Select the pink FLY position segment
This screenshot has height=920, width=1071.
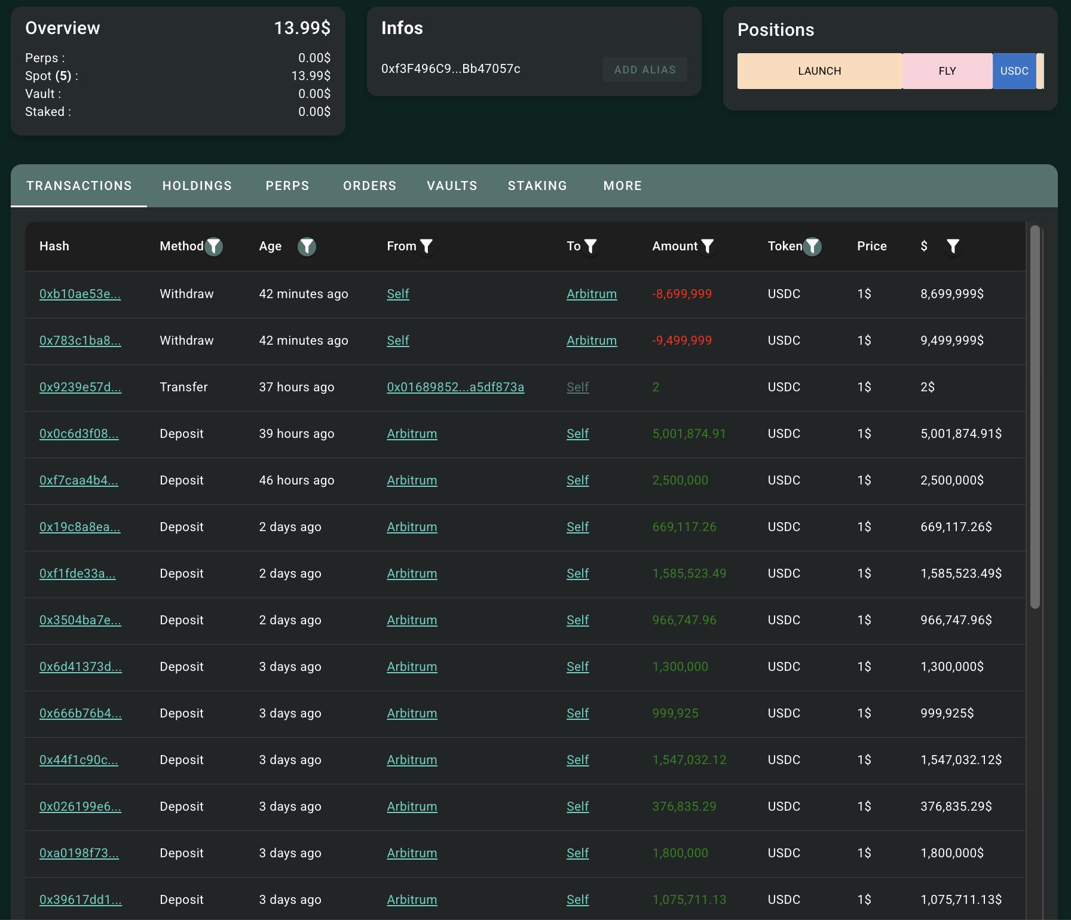[947, 71]
